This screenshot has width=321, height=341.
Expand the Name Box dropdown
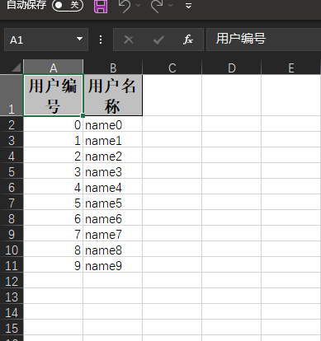(x=79, y=39)
